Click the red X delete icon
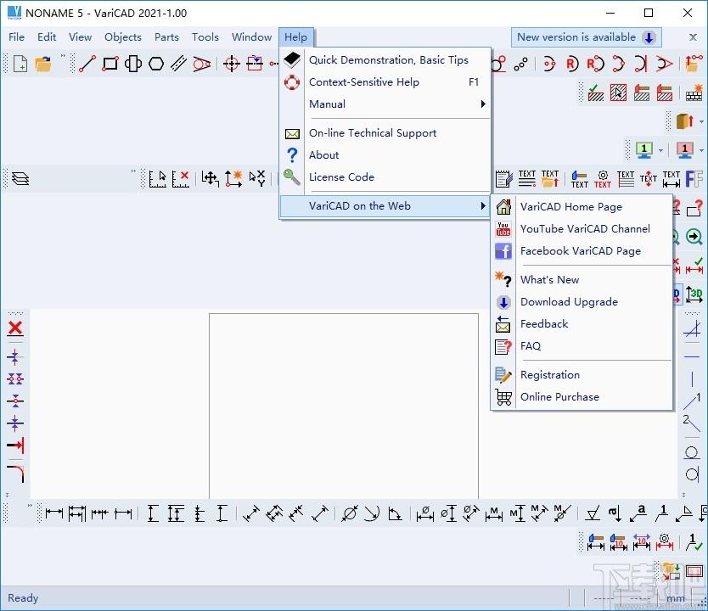The image size is (708, 611). tap(15, 328)
